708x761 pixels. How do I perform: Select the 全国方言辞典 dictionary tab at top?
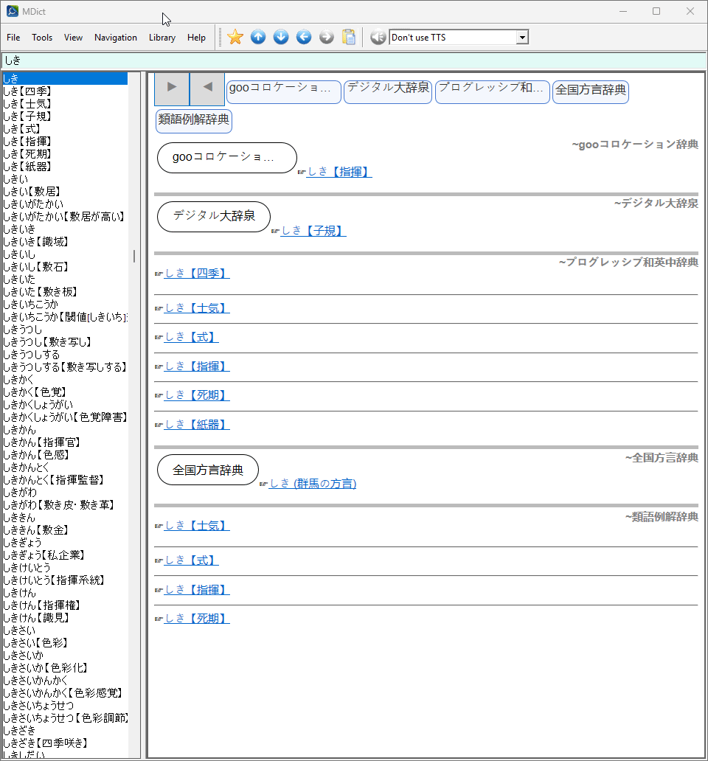coord(591,91)
